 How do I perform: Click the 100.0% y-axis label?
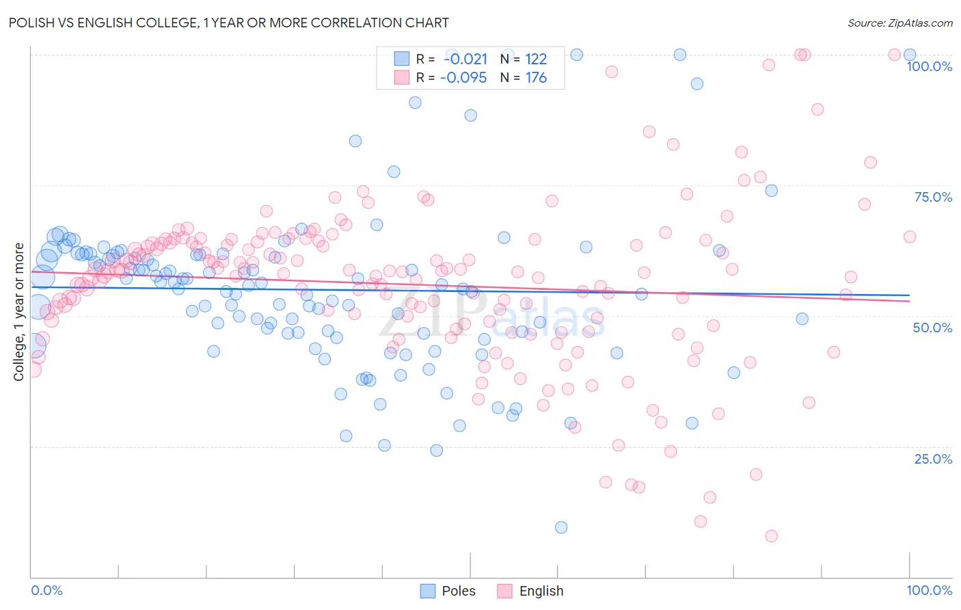(929, 66)
